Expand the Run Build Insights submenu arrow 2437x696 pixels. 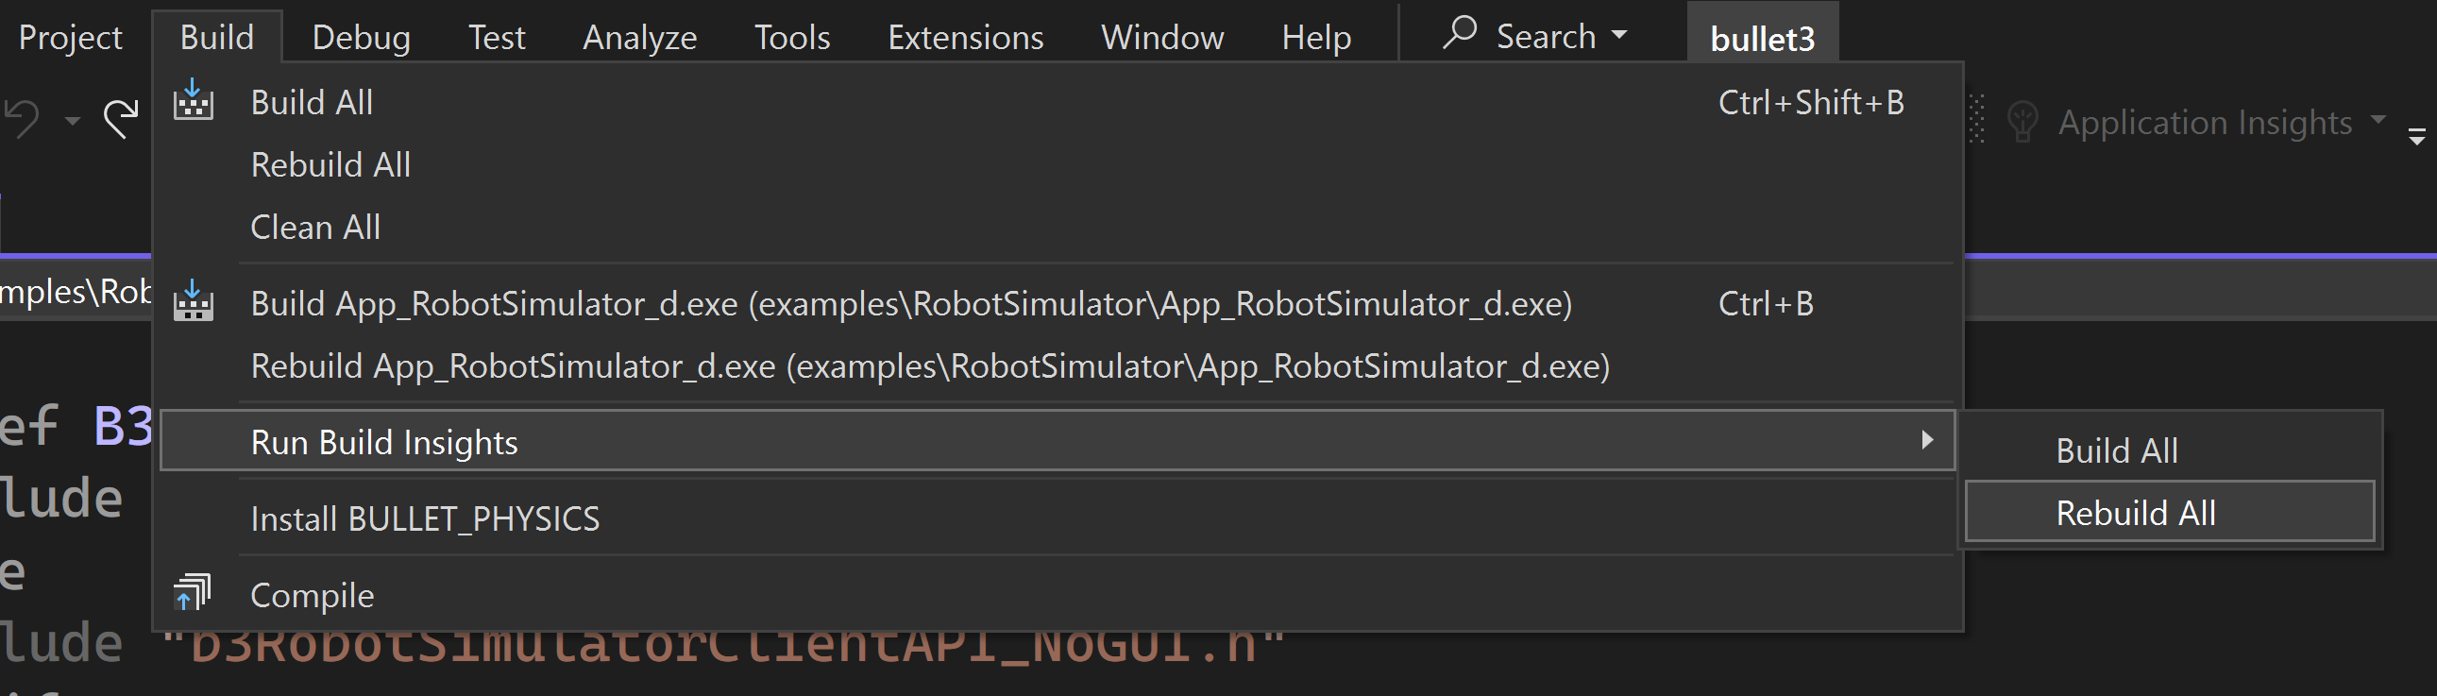click(x=1926, y=440)
